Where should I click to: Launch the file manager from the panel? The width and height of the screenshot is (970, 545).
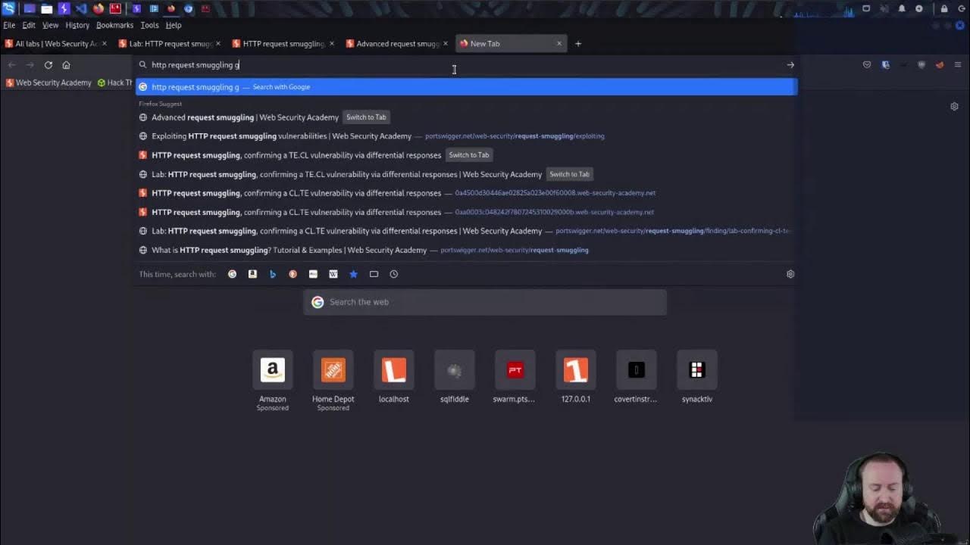tap(47, 9)
